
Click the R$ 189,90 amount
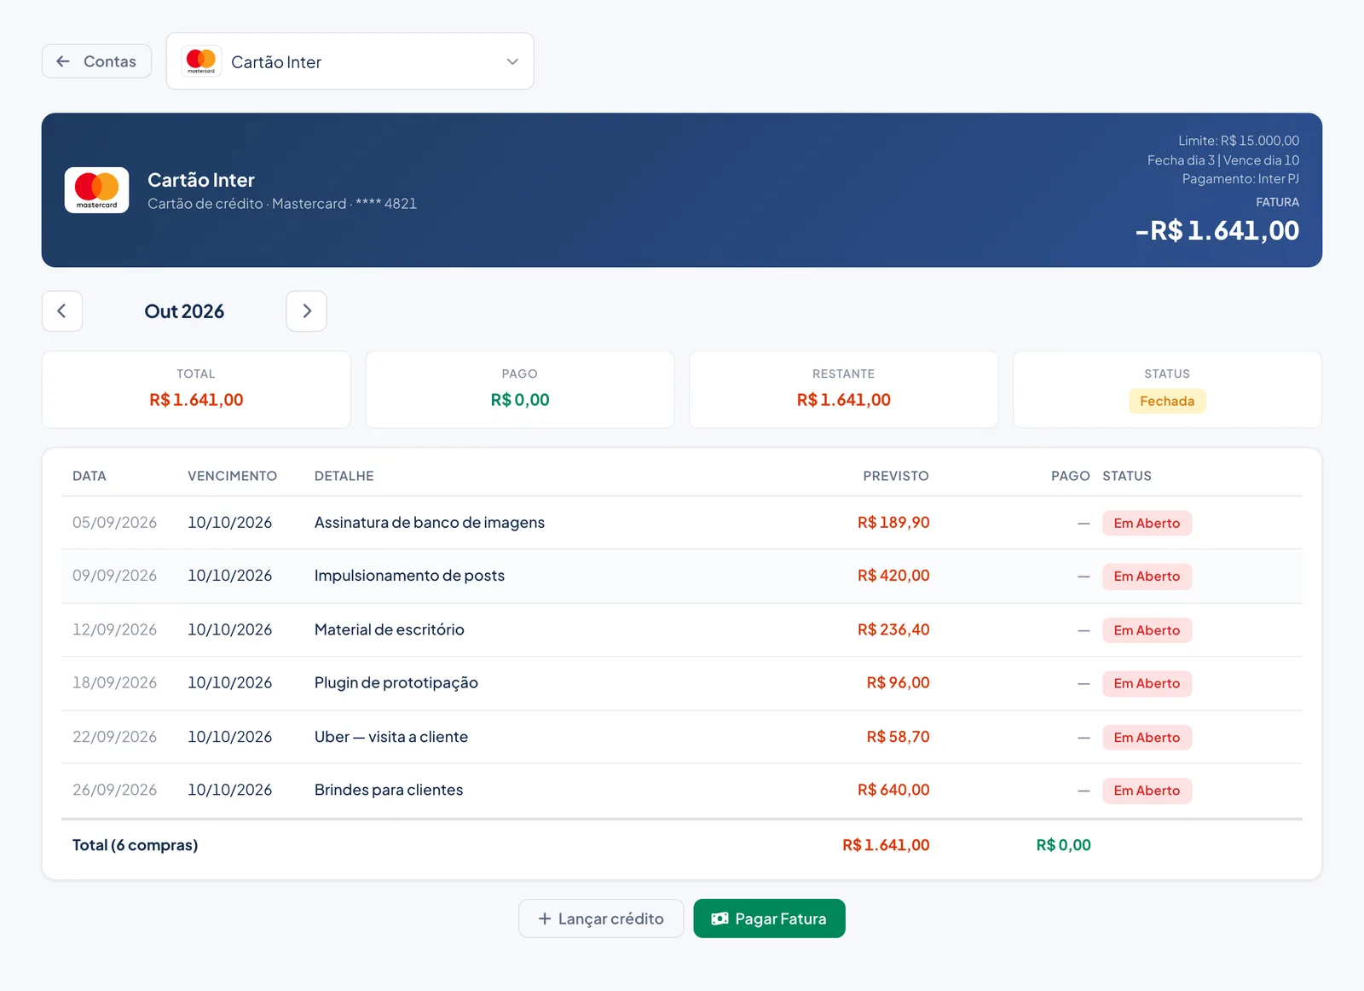point(893,523)
